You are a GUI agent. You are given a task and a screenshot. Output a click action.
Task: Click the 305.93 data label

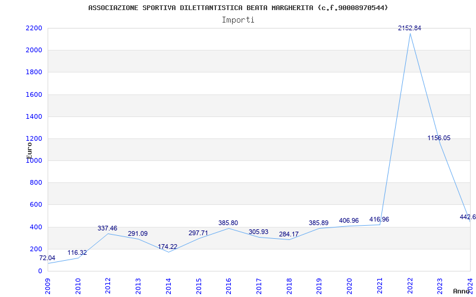pos(258,232)
